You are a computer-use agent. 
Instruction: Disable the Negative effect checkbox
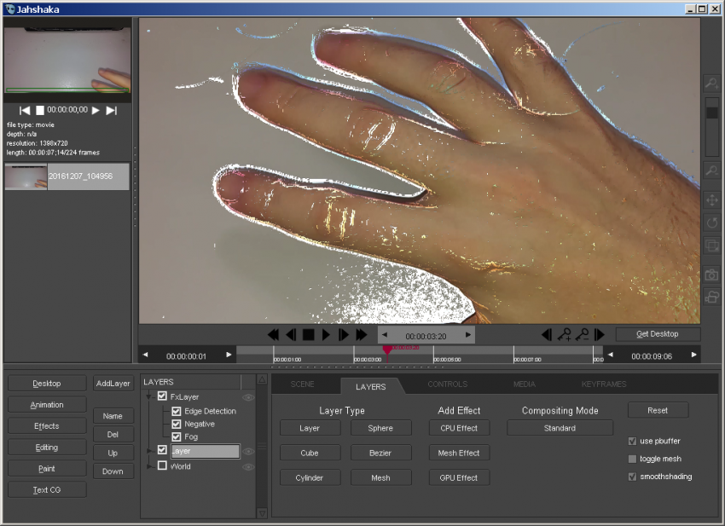177,424
